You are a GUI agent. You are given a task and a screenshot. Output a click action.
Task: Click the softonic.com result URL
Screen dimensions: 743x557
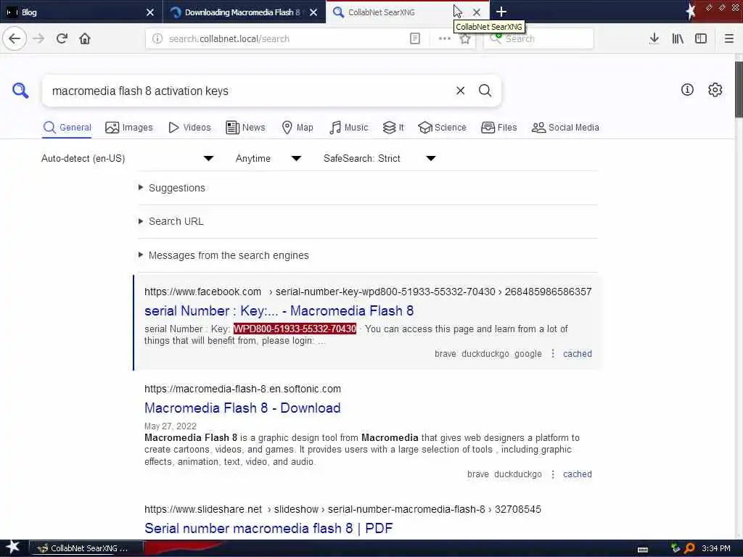[242, 389]
